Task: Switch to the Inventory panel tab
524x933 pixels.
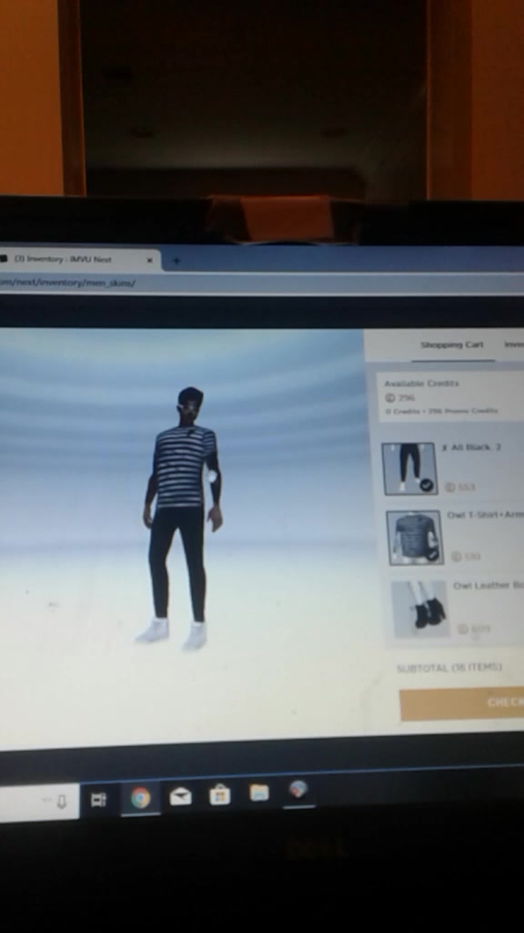Action: point(514,343)
